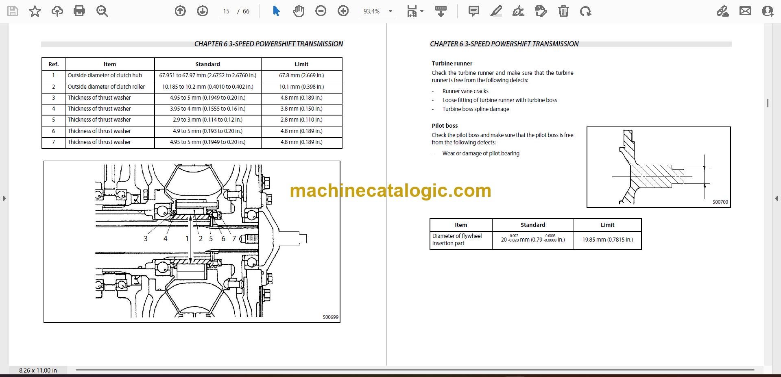The image size is (781, 377).
Task: Edit the current page number field
Action: (x=226, y=11)
